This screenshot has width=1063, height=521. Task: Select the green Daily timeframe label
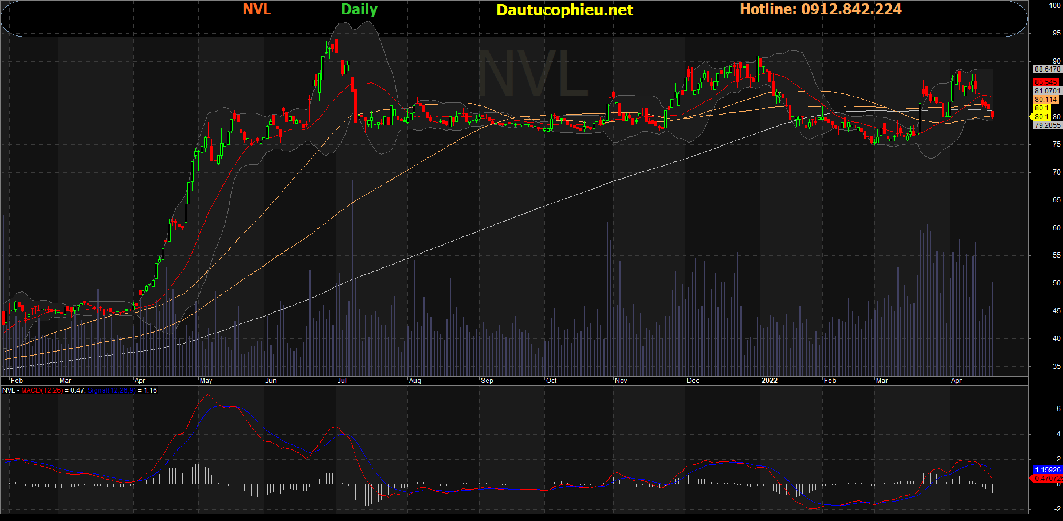pyautogui.click(x=359, y=10)
